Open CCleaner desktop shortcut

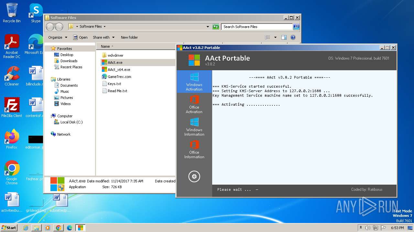point(12,76)
